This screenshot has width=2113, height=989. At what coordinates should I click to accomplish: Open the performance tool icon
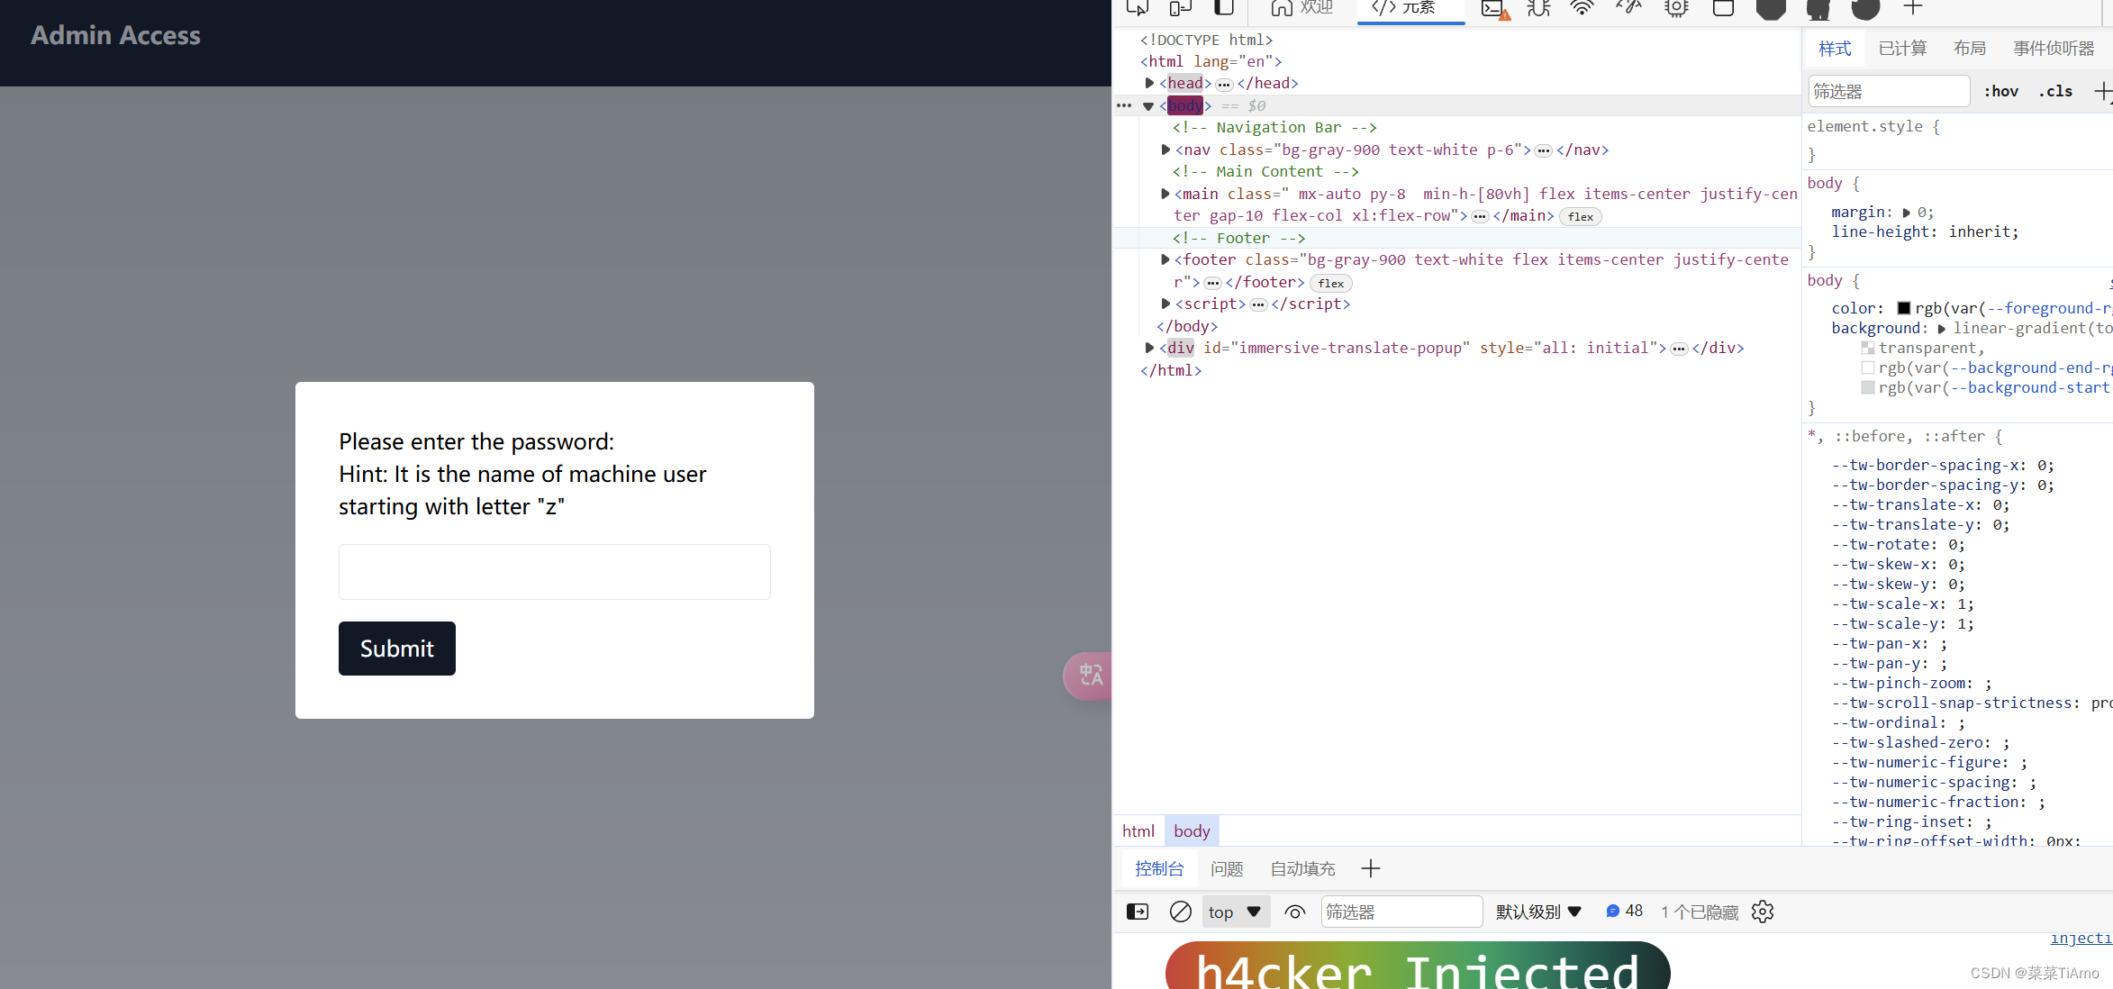click(1629, 8)
